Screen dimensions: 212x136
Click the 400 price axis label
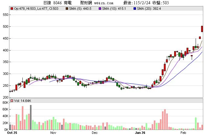(5, 50)
